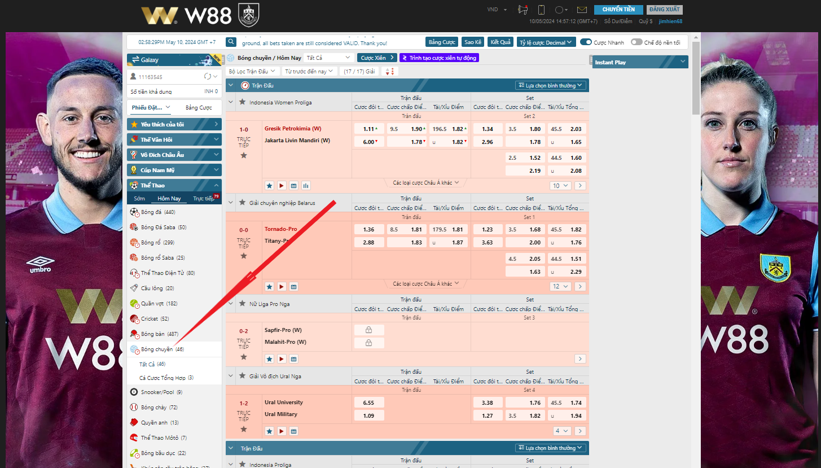
Task: Open the Tỷ lệ cược Decimal dropdown
Action: (x=546, y=42)
